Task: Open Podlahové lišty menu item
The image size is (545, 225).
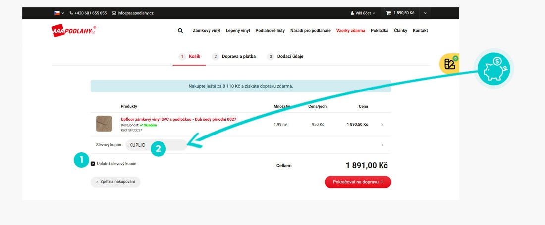Action: pos(270,31)
